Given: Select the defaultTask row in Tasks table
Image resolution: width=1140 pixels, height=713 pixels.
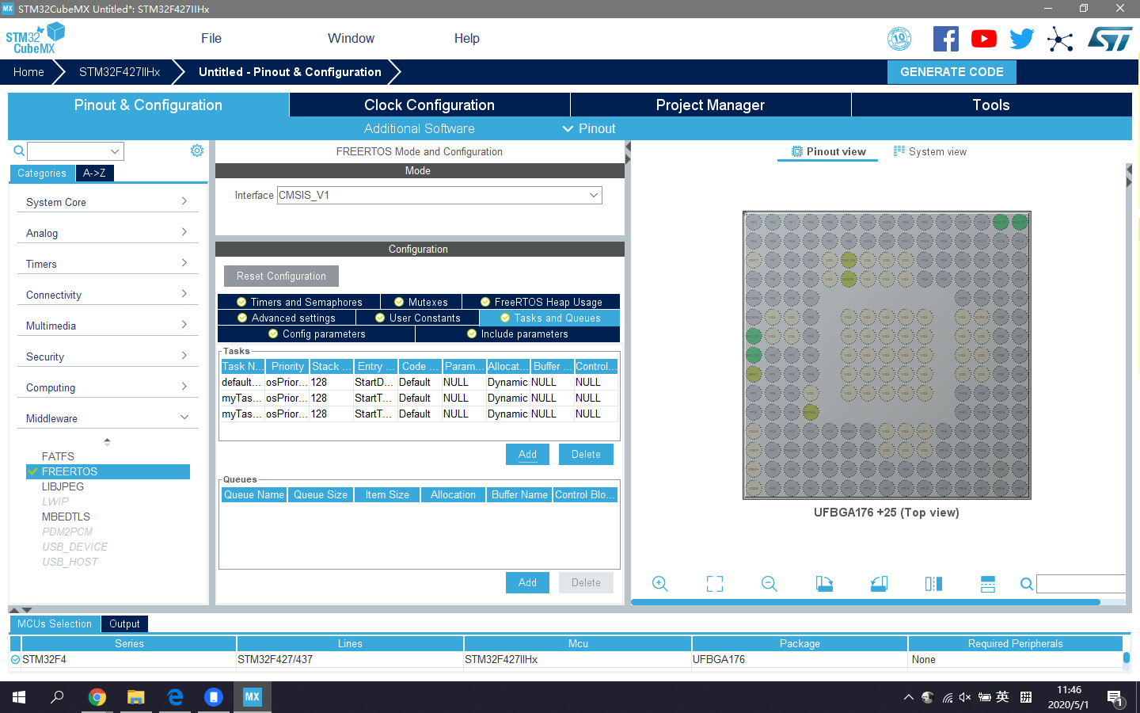Looking at the screenshot, I should pos(419,382).
